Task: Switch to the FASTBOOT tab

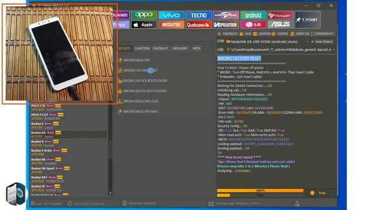Action: (x=161, y=48)
